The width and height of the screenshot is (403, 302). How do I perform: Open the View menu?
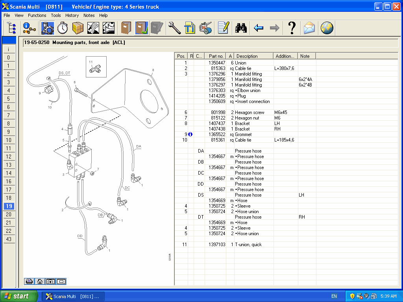(x=19, y=15)
